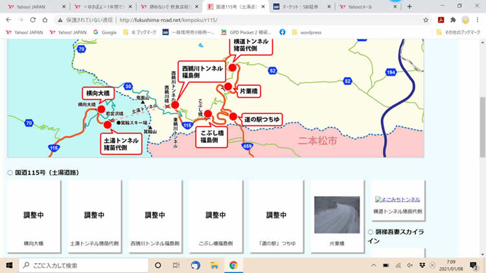Click the 土湯トンネル猪苗代側 map label
The width and height of the screenshot is (486, 273).
(121, 143)
